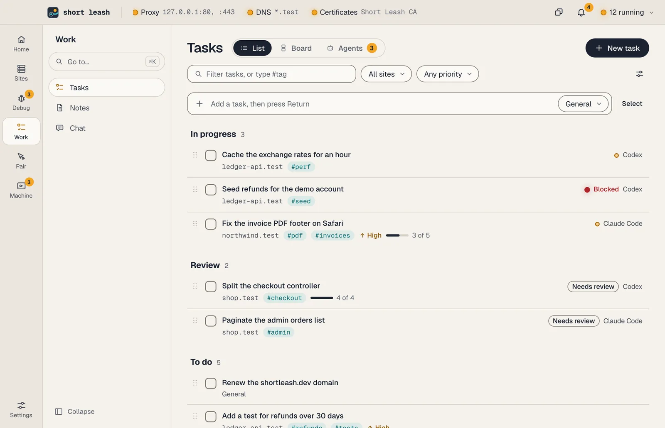Screen dimensions: 665x428
Task: Open the General category dropdown
Action: pyautogui.click(x=583, y=104)
